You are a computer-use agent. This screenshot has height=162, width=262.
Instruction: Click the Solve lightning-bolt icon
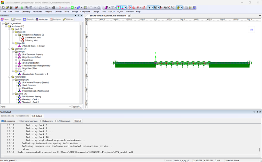[106, 7]
